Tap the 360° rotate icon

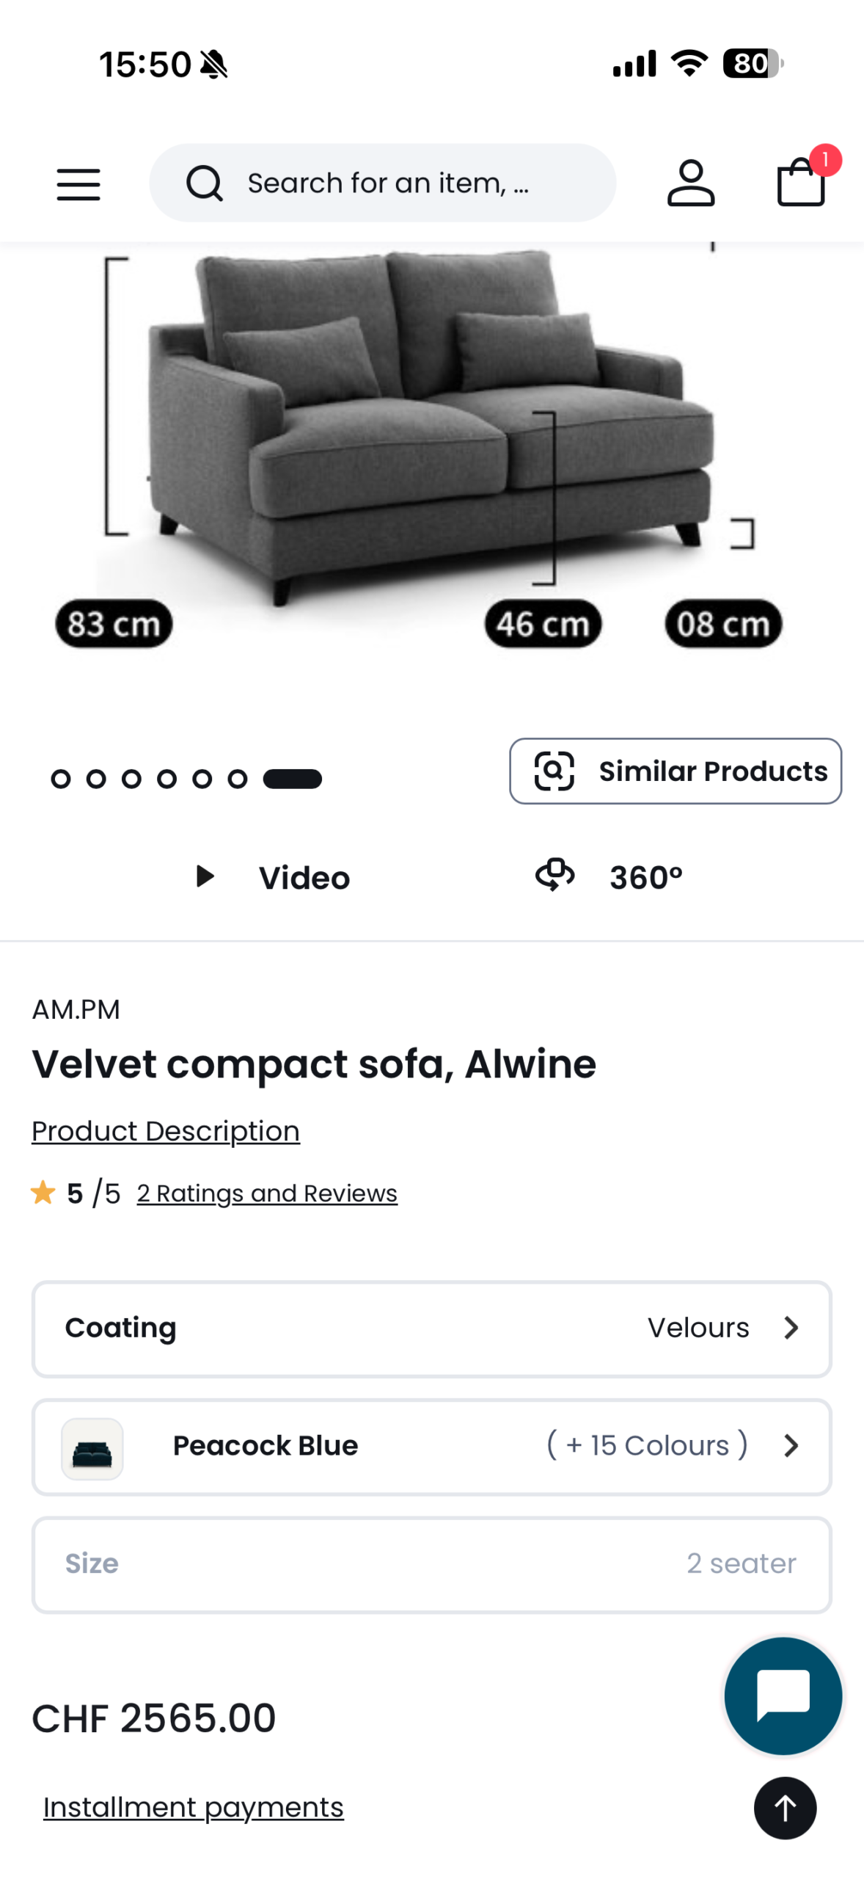click(555, 875)
